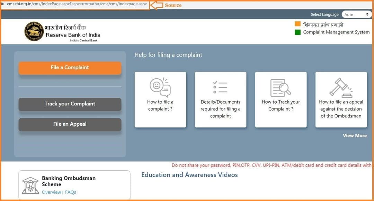Click the orange square beside Hindi title

tap(297, 24)
